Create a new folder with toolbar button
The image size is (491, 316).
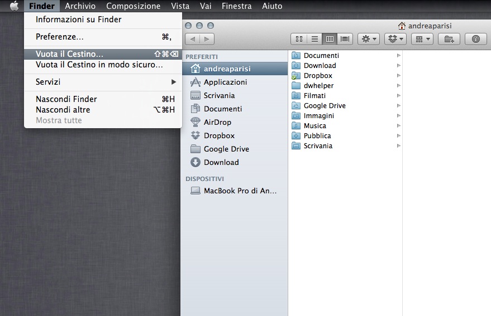[449, 39]
